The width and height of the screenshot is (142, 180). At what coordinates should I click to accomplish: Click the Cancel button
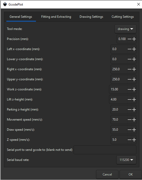tap(107, 174)
